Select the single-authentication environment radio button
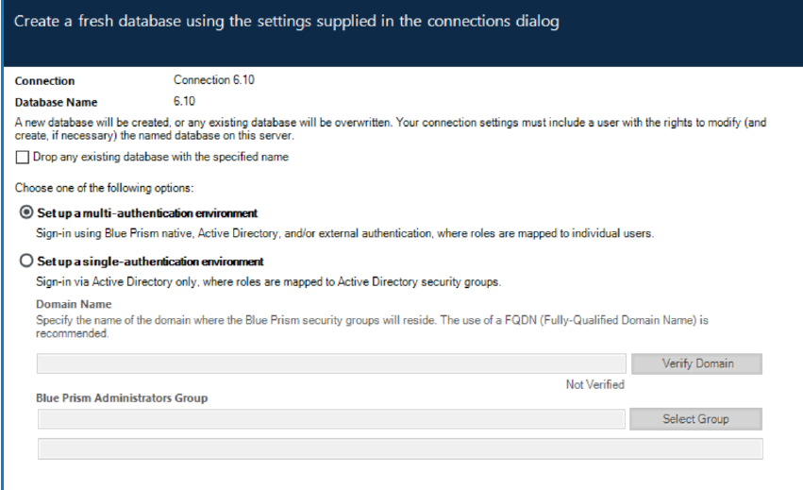 (26, 261)
